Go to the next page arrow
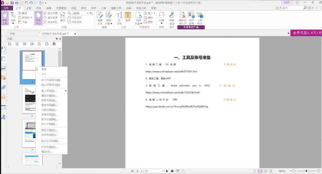322x174 pixels. pyautogui.click(x=167, y=171)
